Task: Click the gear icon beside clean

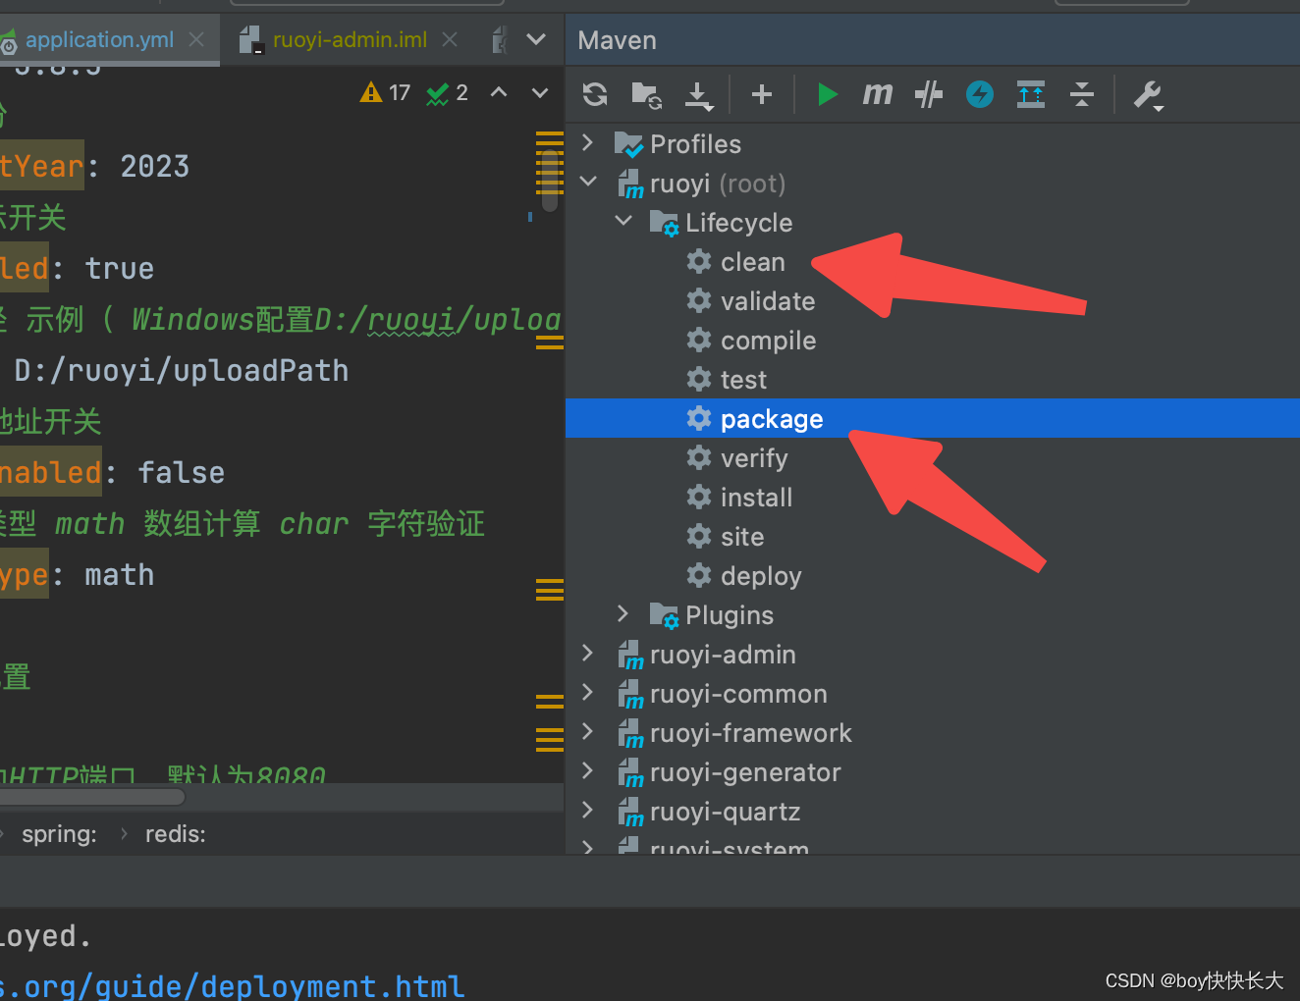Action: [698, 261]
